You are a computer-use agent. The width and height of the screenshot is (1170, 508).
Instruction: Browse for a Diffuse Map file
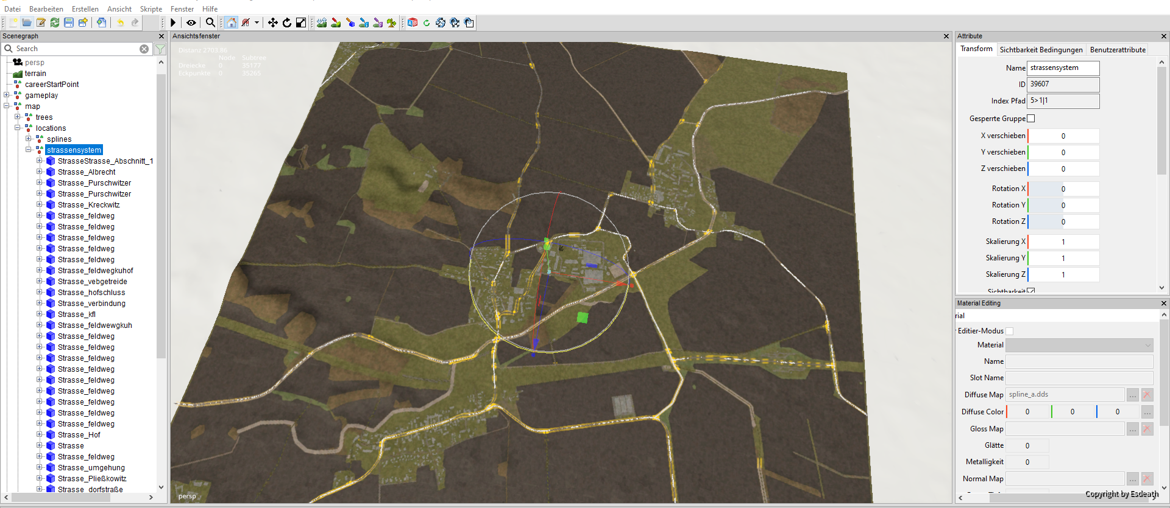[1133, 395]
